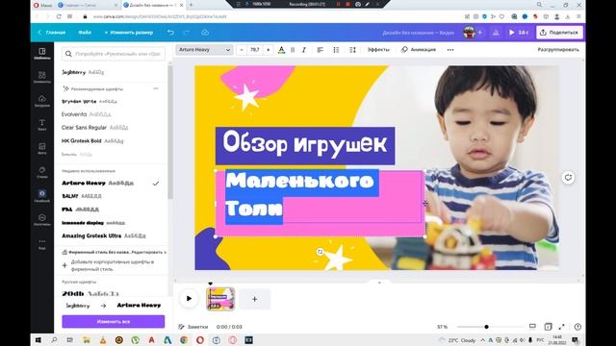
Task: Open the Templates sidebar panel
Action: 42,54
